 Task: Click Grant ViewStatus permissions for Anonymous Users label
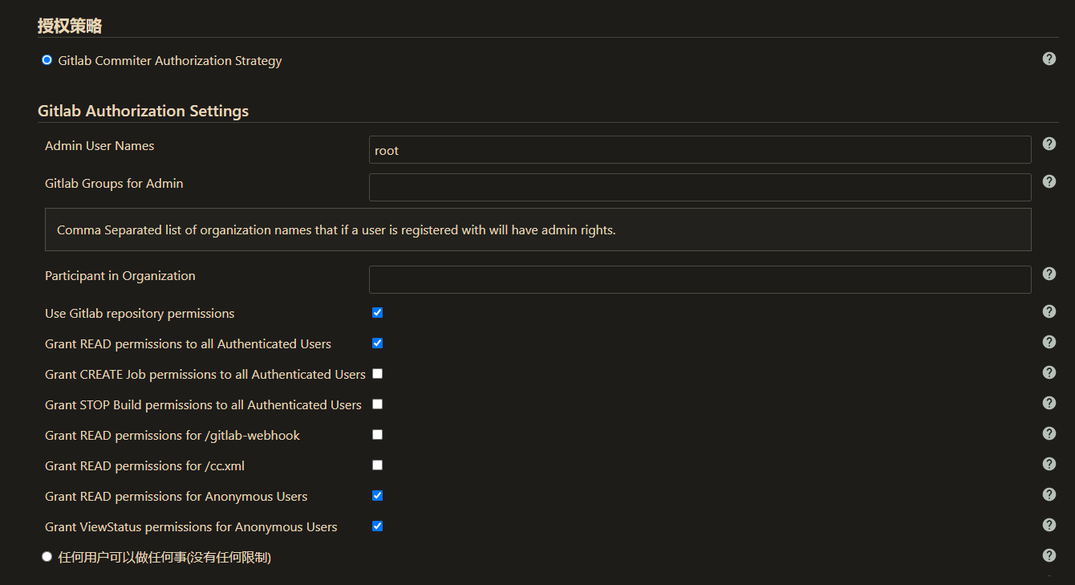191,527
